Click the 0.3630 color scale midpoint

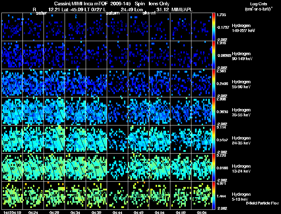pos(222,112)
